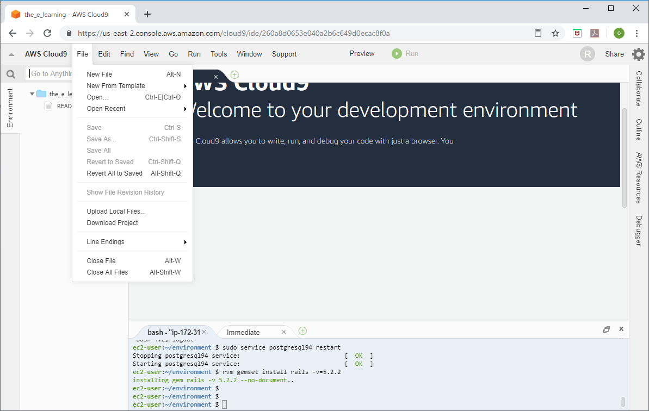Image resolution: width=649 pixels, height=411 pixels.
Task: Open the AWS Resources side panel
Action: tap(639, 178)
